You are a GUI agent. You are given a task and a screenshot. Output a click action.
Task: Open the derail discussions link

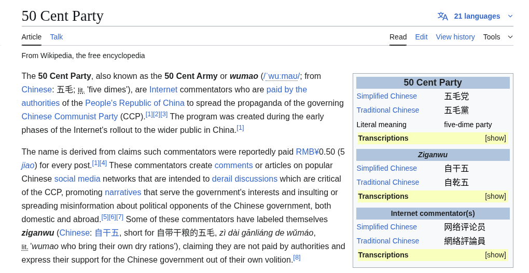pos(245,179)
